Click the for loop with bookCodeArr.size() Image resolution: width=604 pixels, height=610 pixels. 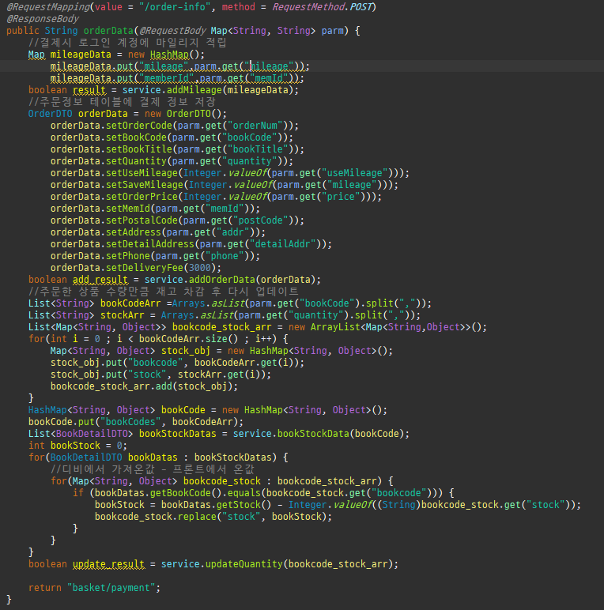pos(158,339)
